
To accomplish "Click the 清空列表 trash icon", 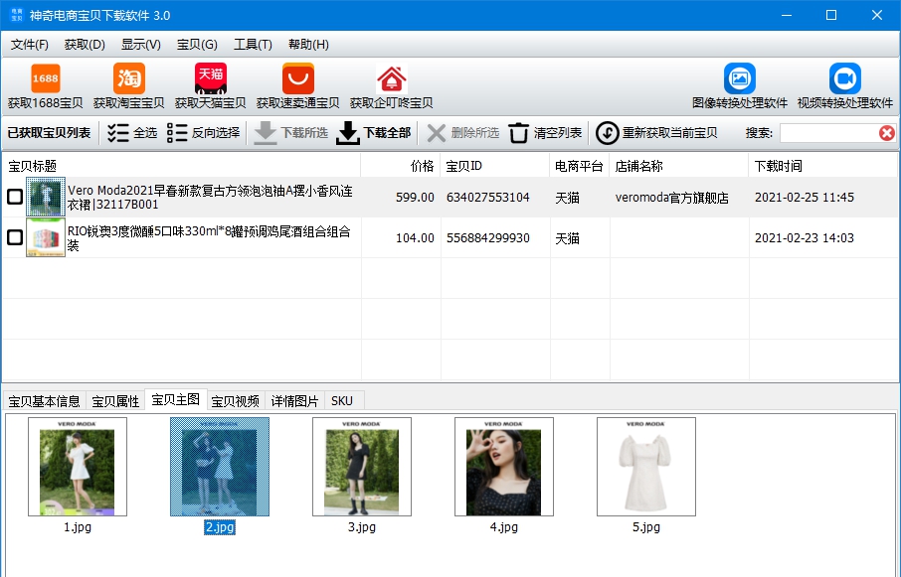I will pyautogui.click(x=519, y=133).
